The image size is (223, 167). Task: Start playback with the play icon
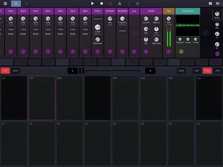click(x=92, y=3)
